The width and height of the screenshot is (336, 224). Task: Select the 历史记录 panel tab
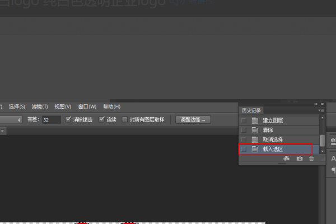click(251, 110)
